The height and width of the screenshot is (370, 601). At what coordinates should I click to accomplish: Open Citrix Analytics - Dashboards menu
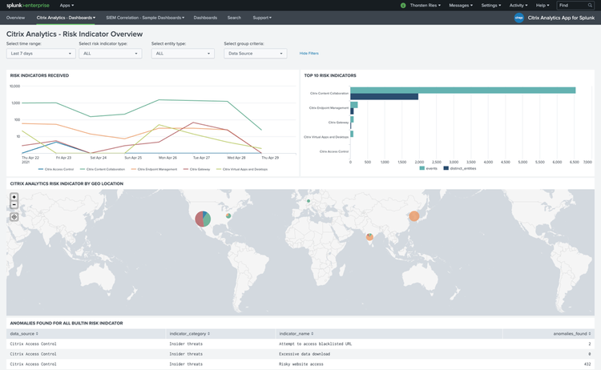(x=66, y=18)
